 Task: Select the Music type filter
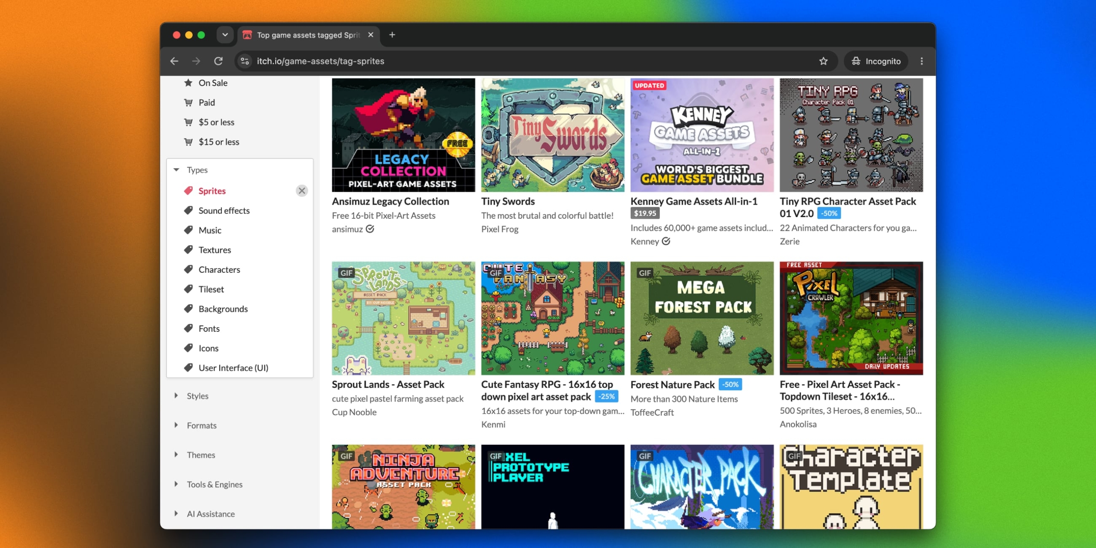pyautogui.click(x=210, y=230)
